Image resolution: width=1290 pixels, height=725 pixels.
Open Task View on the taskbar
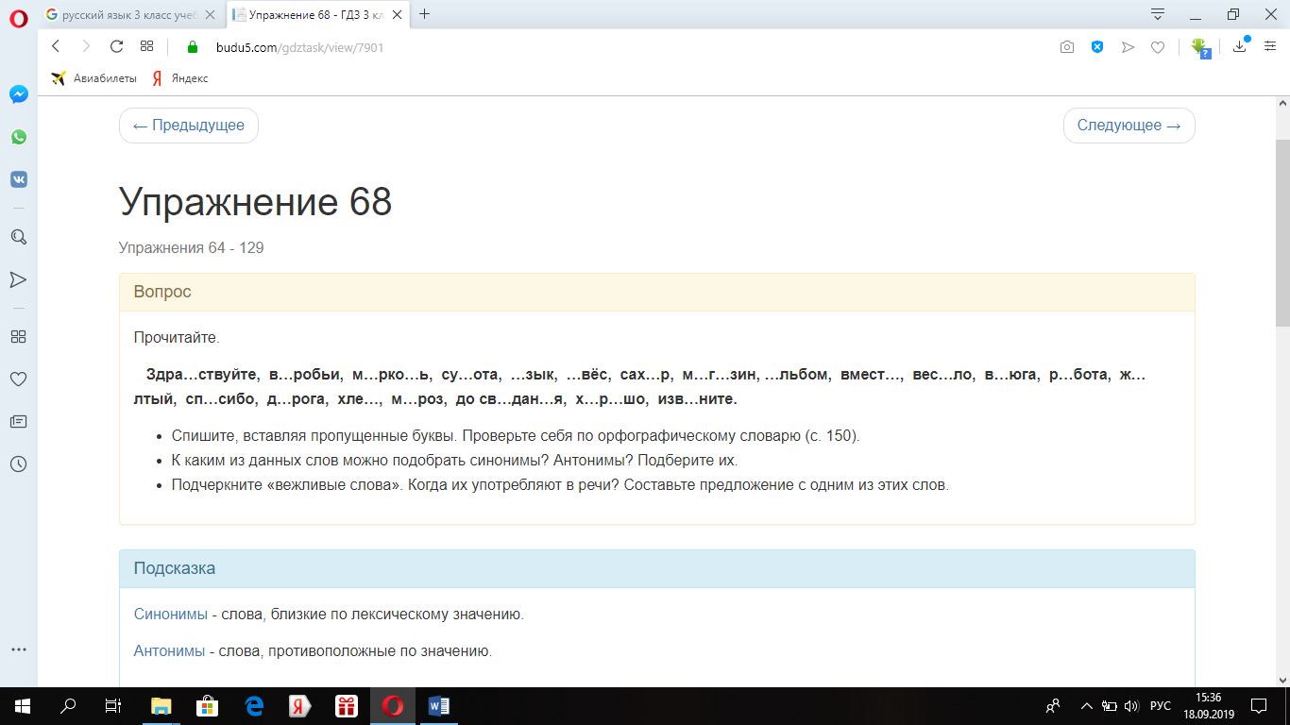(x=113, y=705)
